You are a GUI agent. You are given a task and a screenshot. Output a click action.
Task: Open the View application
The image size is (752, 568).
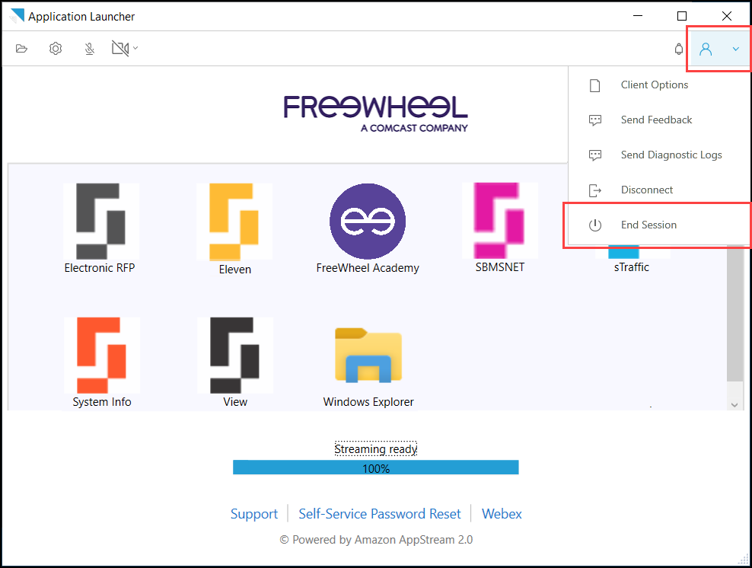point(234,354)
